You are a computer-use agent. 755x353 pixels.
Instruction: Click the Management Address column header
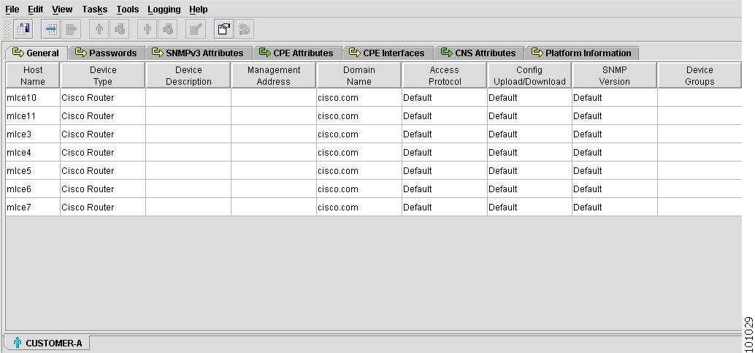pyautogui.click(x=274, y=76)
